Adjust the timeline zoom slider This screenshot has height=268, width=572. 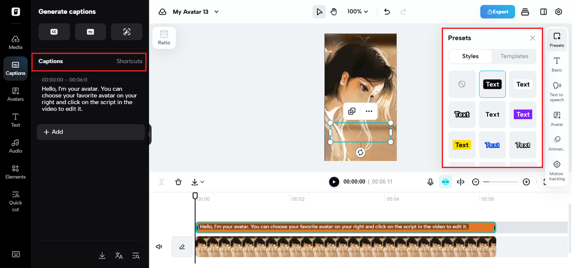(x=501, y=182)
